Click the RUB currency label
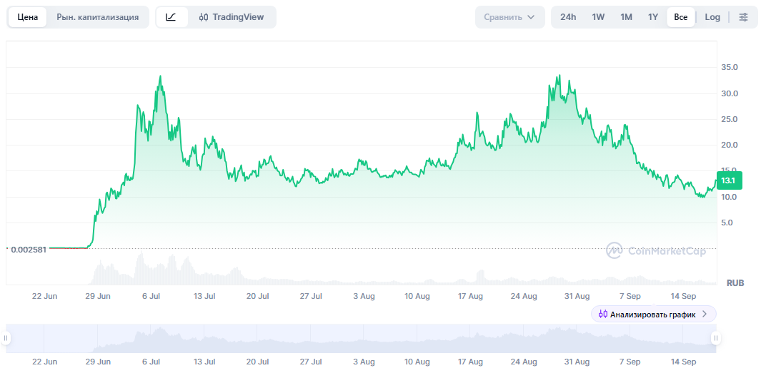 pos(735,283)
